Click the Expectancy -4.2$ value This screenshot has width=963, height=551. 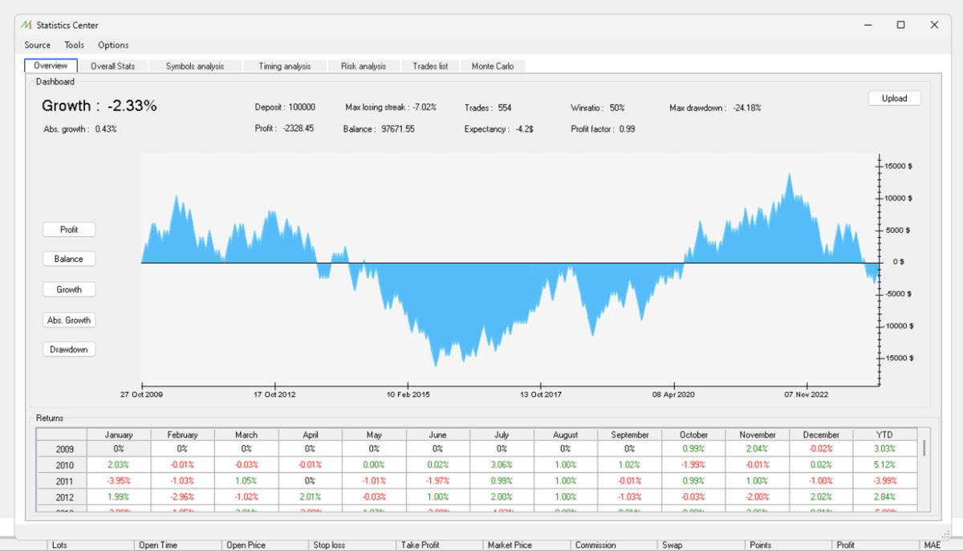tap(525, 129)
